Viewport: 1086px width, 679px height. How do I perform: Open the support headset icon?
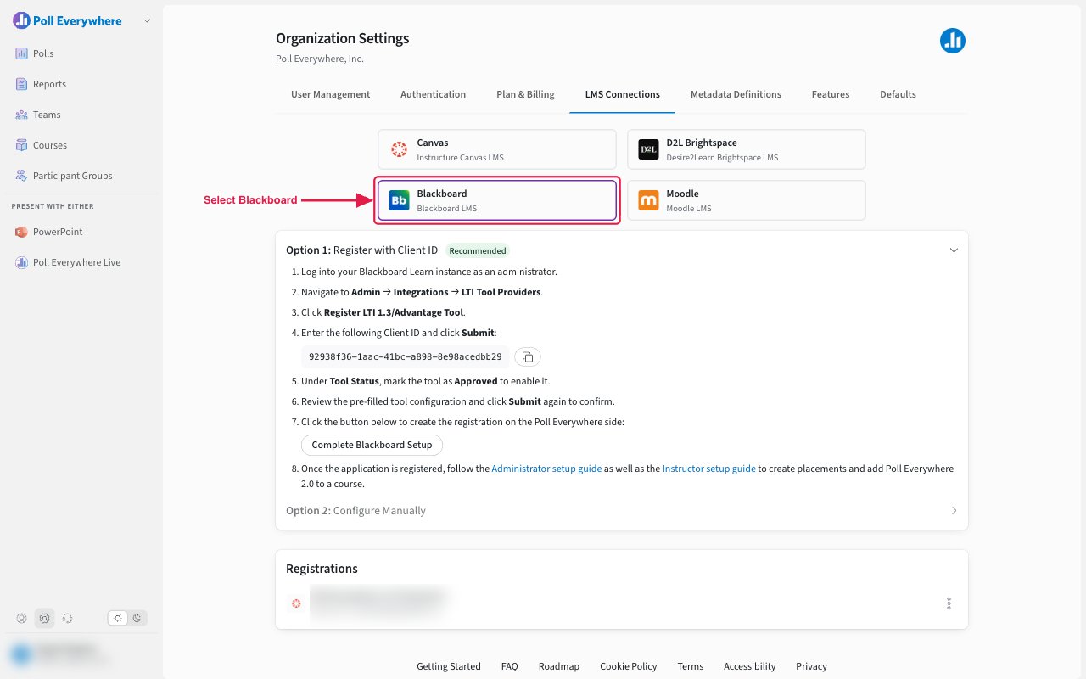point(68,618)
